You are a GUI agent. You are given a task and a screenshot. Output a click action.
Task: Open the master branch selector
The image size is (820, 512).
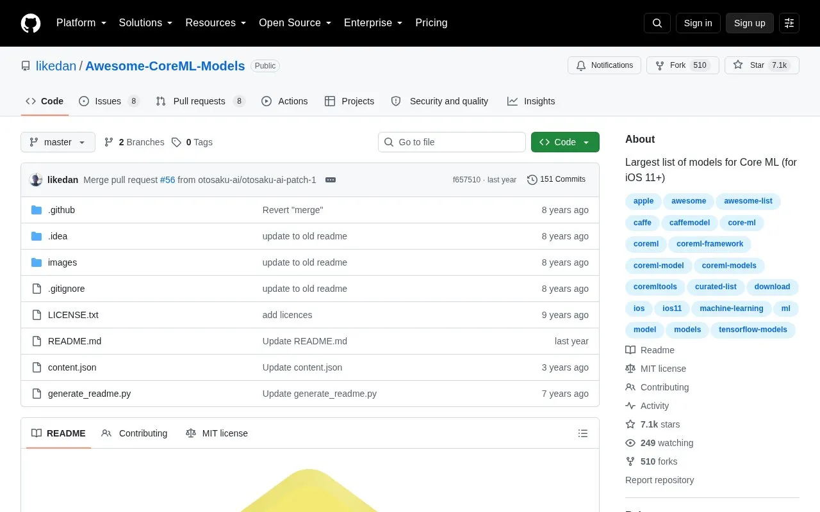point(58,142)
